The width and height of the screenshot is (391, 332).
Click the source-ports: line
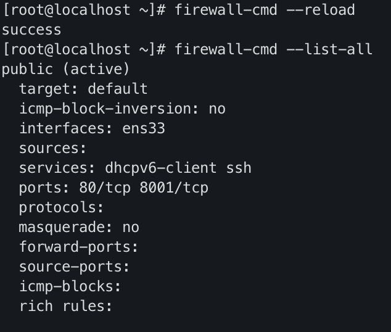[75, 267]
